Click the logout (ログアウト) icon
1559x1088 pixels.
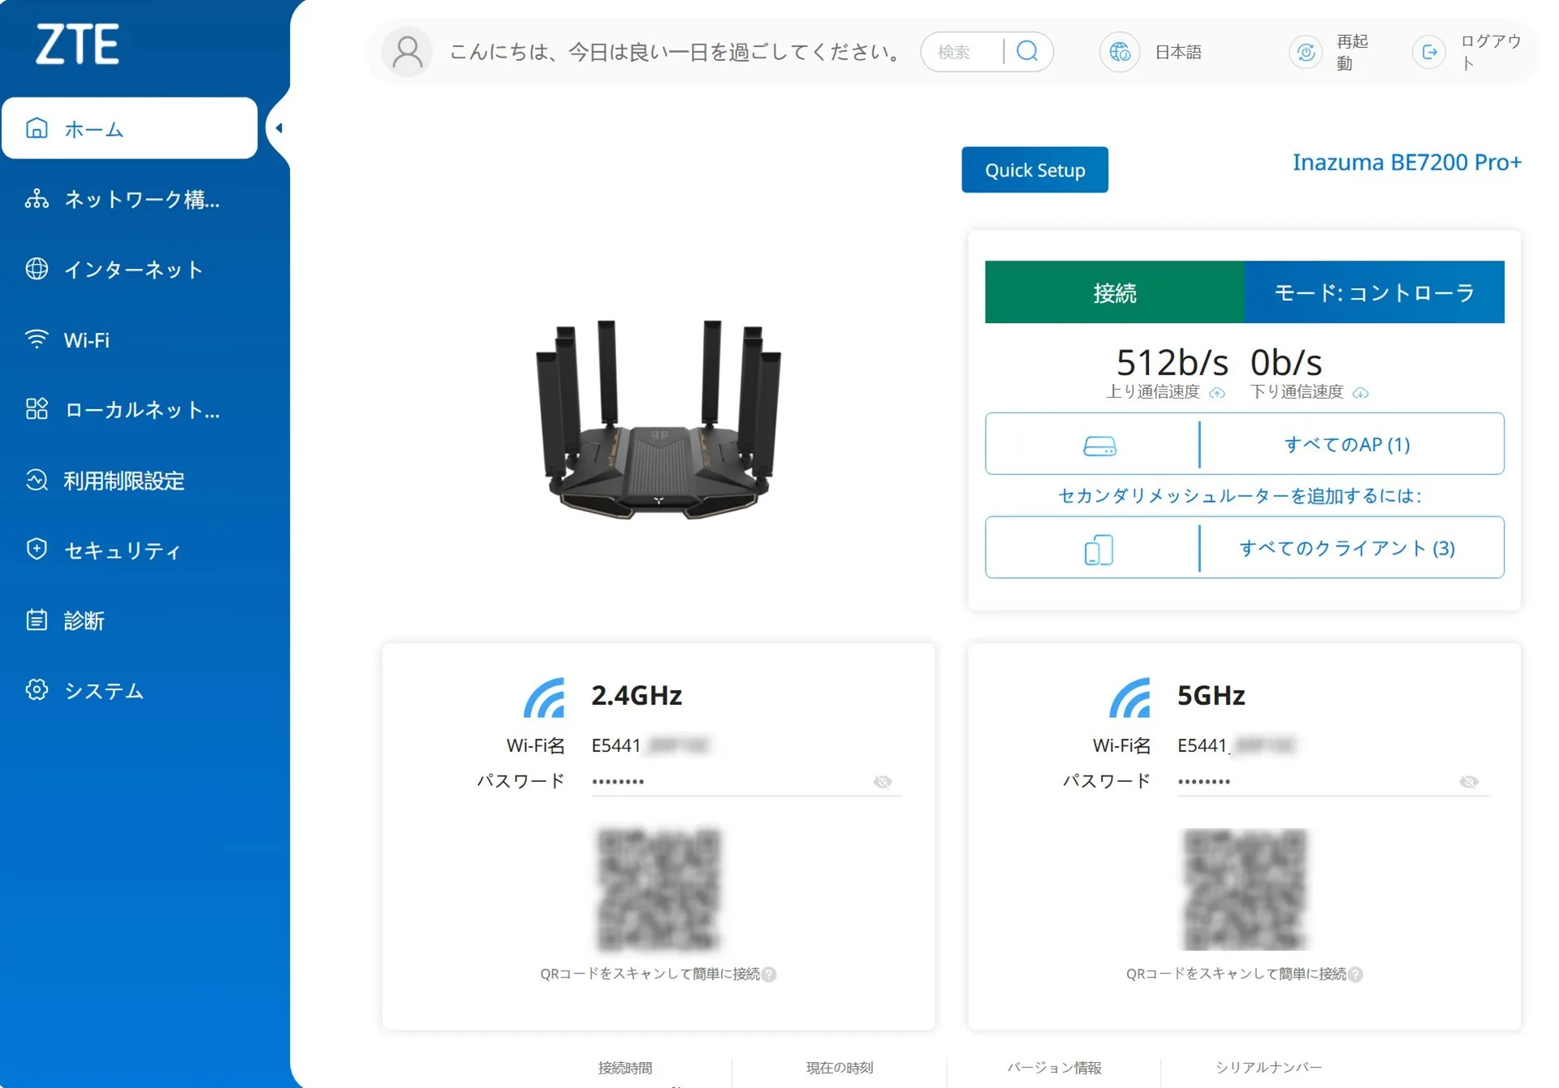click(x=1429, y=52)
